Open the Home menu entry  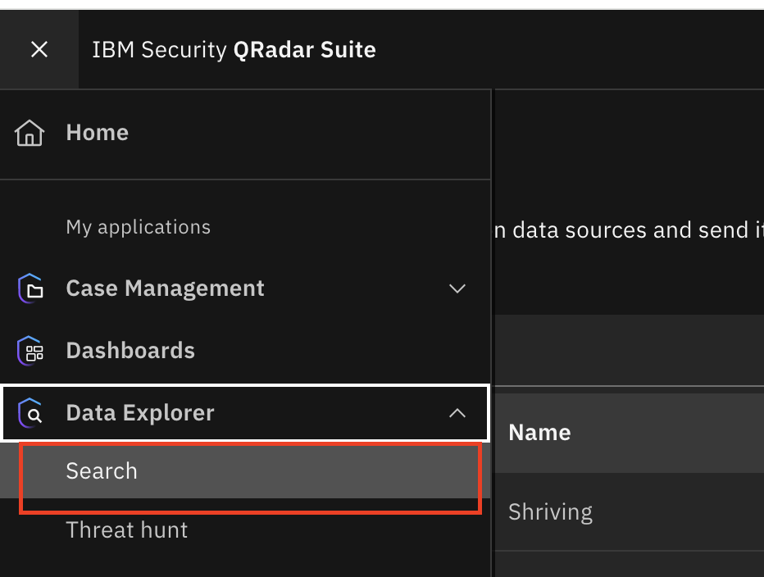245,133
